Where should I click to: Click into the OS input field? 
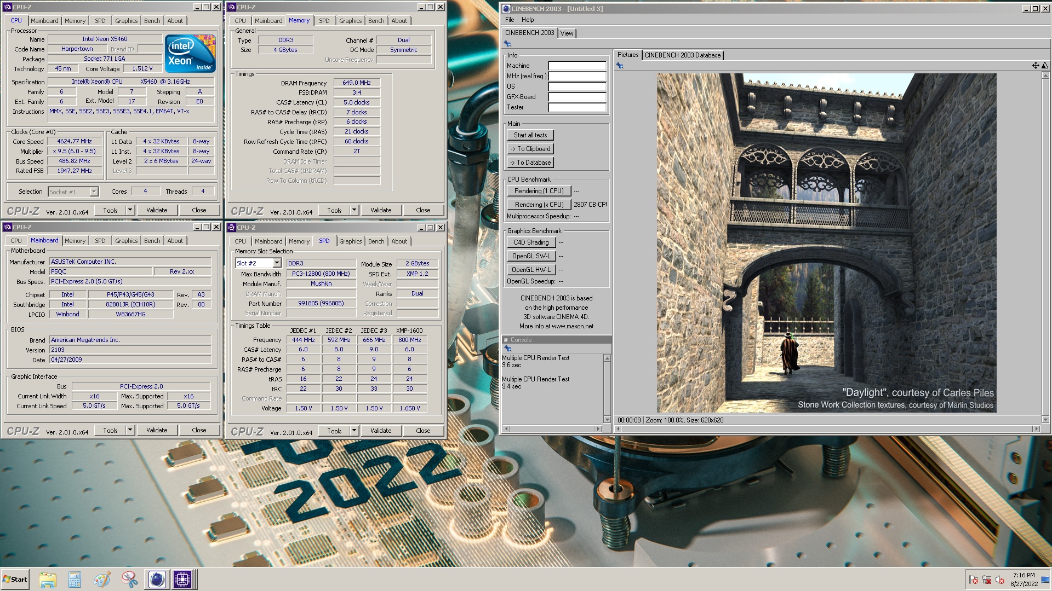[577, 86]
